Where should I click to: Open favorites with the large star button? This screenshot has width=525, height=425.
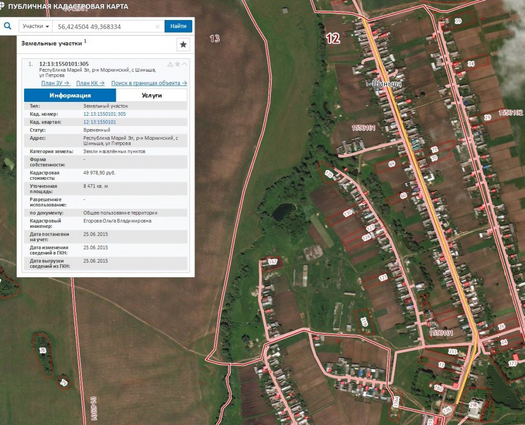click(x=183, y=45)
